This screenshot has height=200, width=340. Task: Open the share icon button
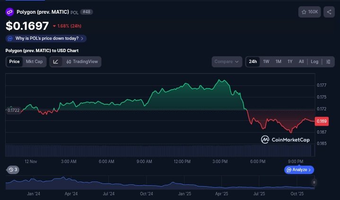click(329, 12)
